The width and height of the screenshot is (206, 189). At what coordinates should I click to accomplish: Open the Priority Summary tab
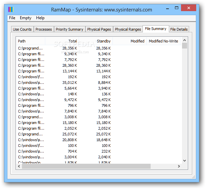70,29
